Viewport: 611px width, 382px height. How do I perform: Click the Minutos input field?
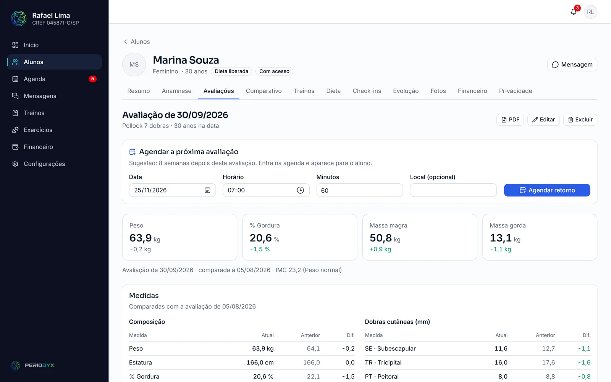click(360, 190)
